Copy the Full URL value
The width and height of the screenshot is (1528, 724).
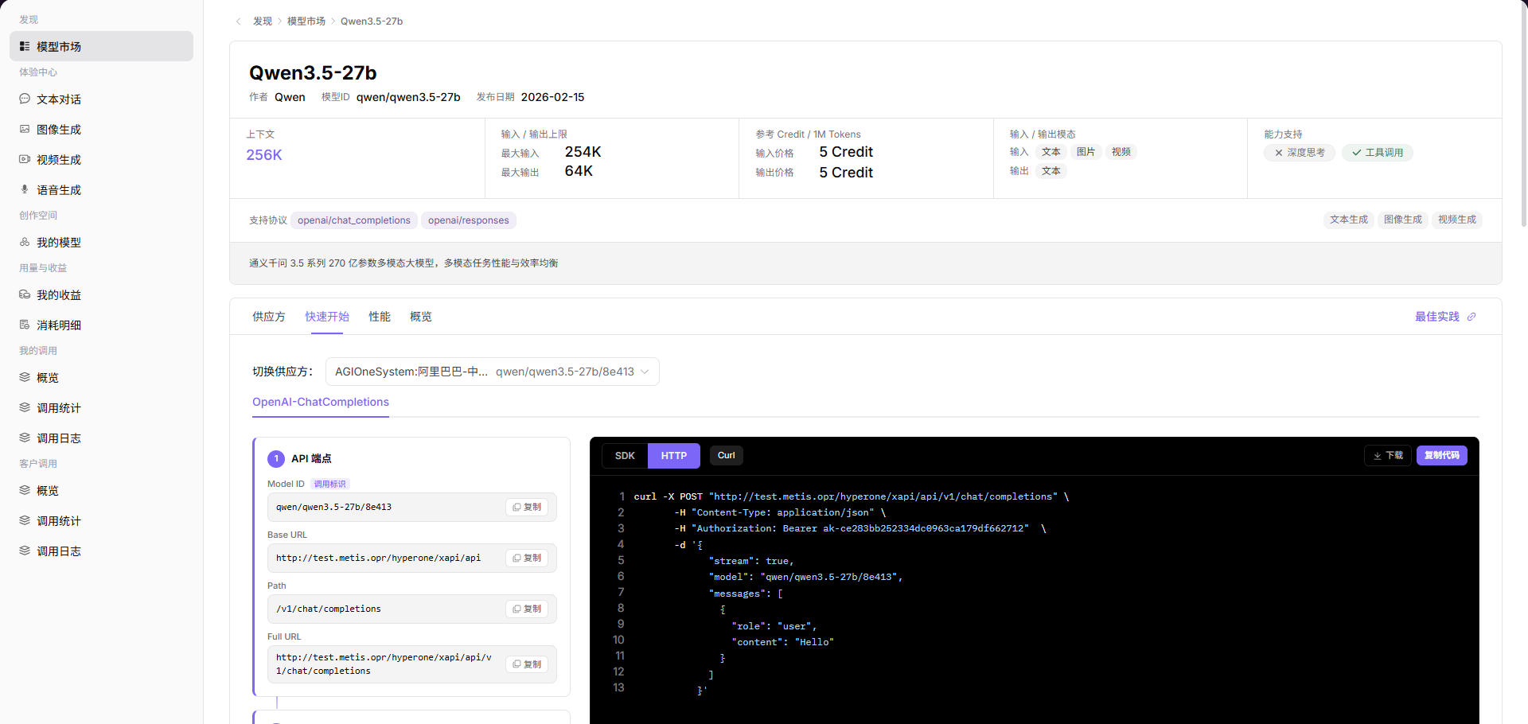[x=527, y=664]
